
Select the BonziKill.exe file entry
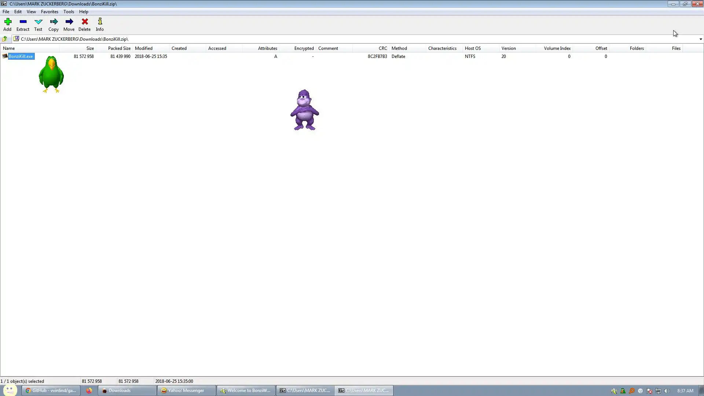[x=21, y=56]
